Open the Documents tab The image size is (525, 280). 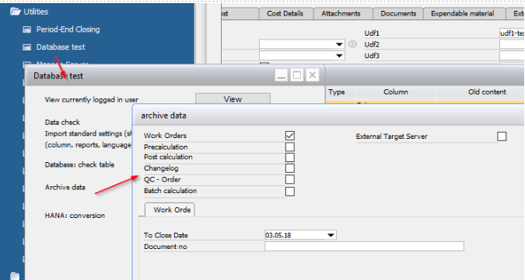pyautogui.click(x=398, y=14)
